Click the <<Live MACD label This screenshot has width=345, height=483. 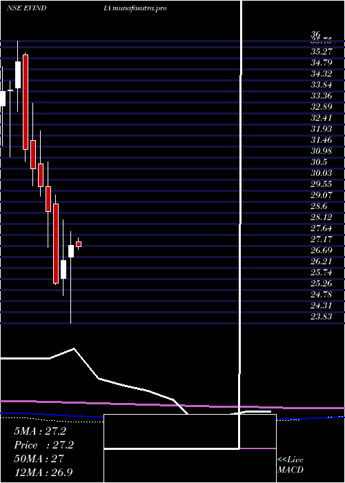(x=290, y=465)
